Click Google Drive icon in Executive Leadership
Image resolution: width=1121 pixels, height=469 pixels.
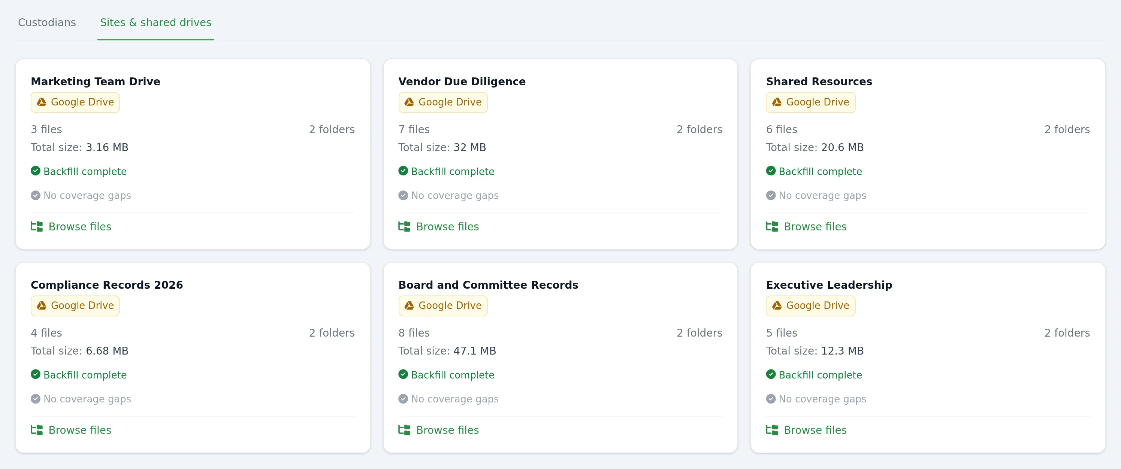coord(777,306)
